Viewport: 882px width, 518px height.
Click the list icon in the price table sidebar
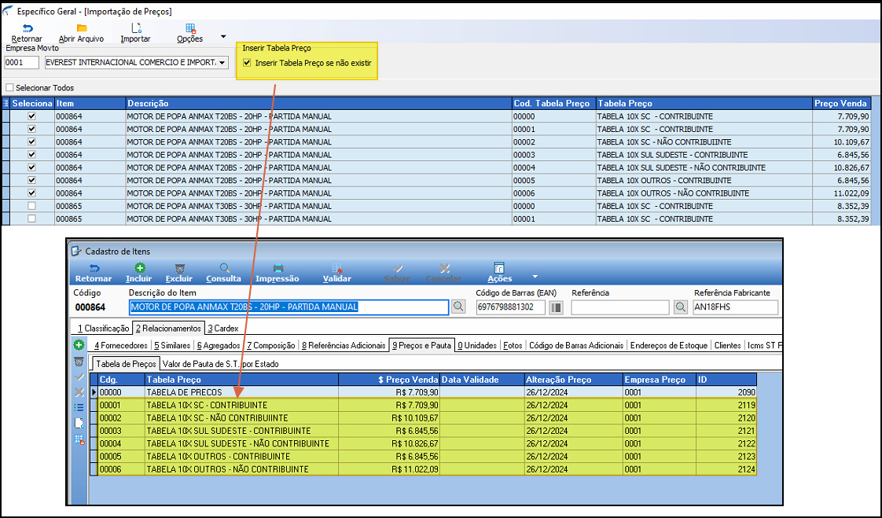coord(79,408)
